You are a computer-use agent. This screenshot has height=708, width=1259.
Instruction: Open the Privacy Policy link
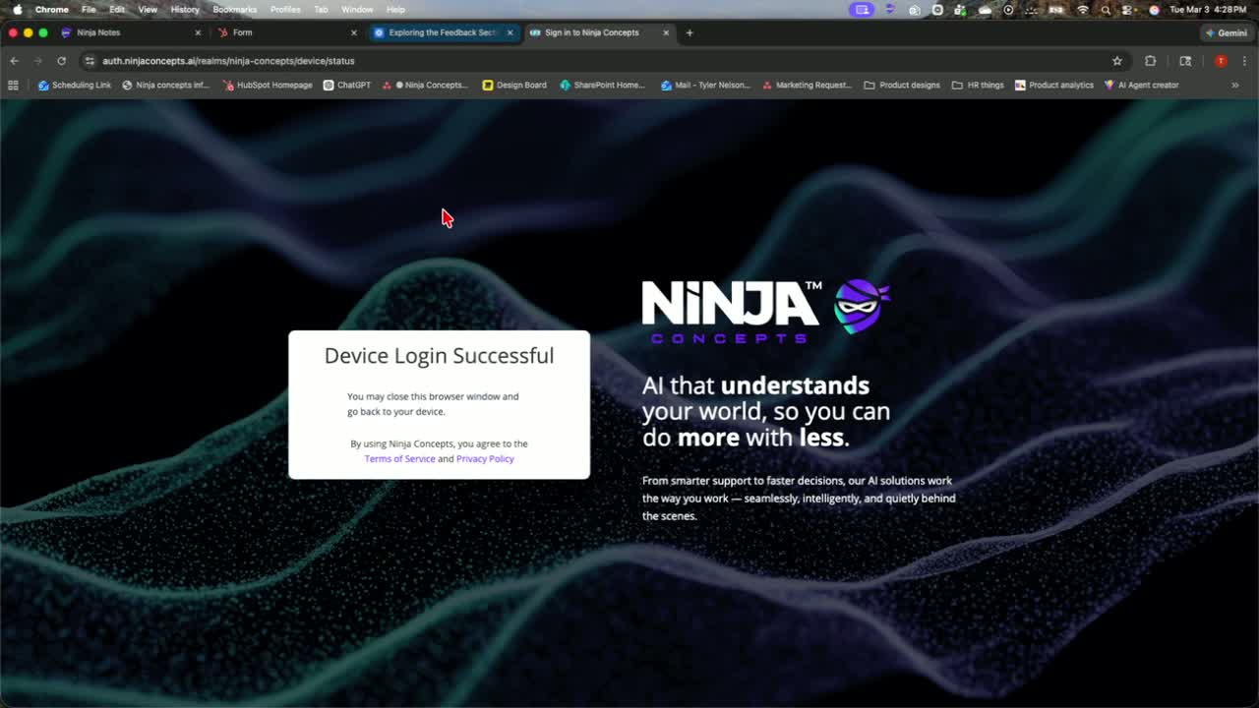(485, 459)
